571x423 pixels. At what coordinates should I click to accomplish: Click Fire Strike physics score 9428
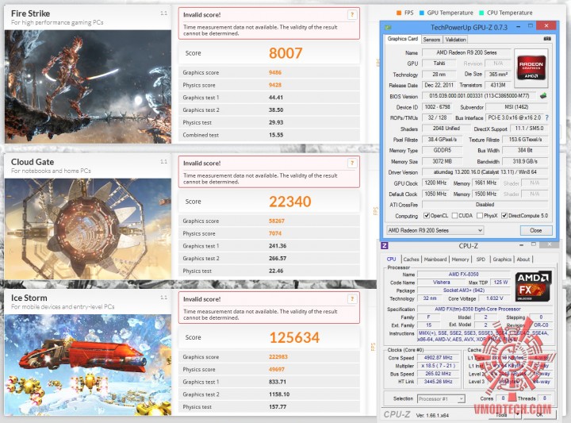(275, 85)
